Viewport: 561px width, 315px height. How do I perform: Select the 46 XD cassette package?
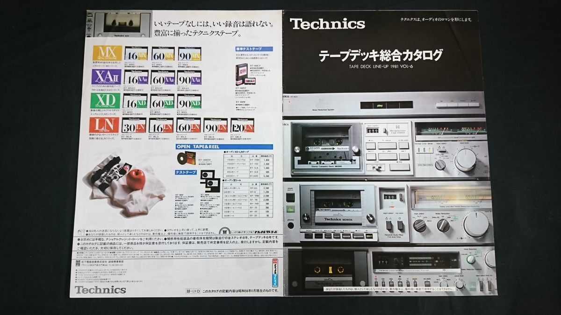[x=136, y=102]
